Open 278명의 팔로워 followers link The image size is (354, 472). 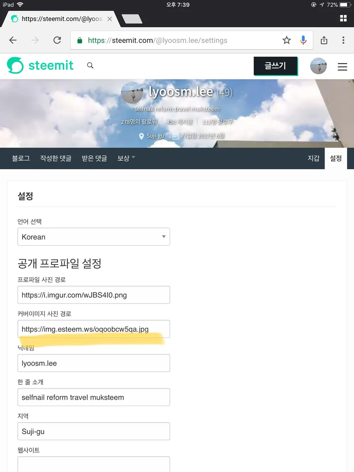click(139, 121)
